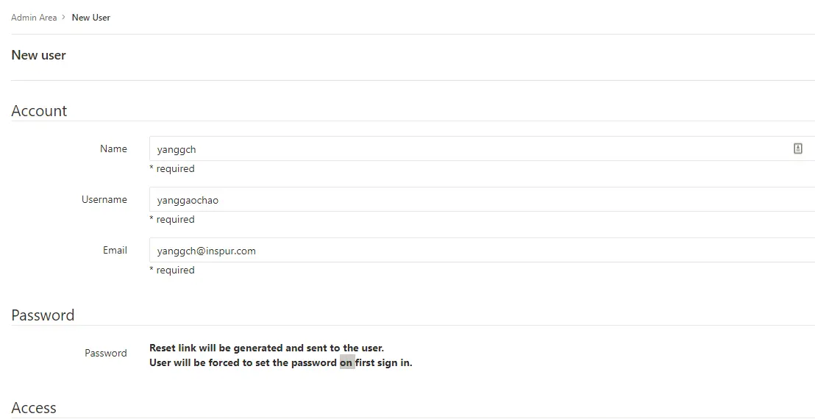The image size is (815, 419).
Task: Go back to Admin Area breadcrumb
Action: pos(34,17)
